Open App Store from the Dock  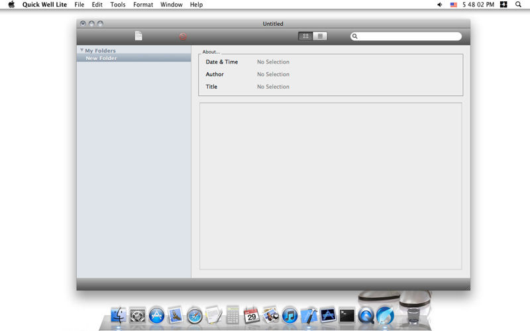click(x=156, y=316)
